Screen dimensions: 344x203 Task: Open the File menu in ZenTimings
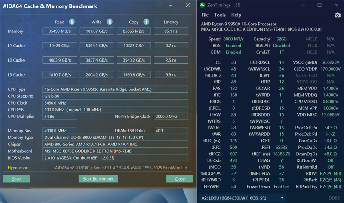(205, 15)
